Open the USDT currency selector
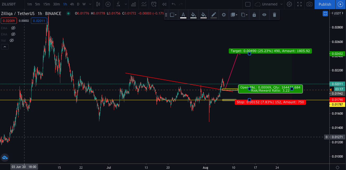The height and width of the screenshot is (170, 346). pyautogui.click(x=337, y=13)
